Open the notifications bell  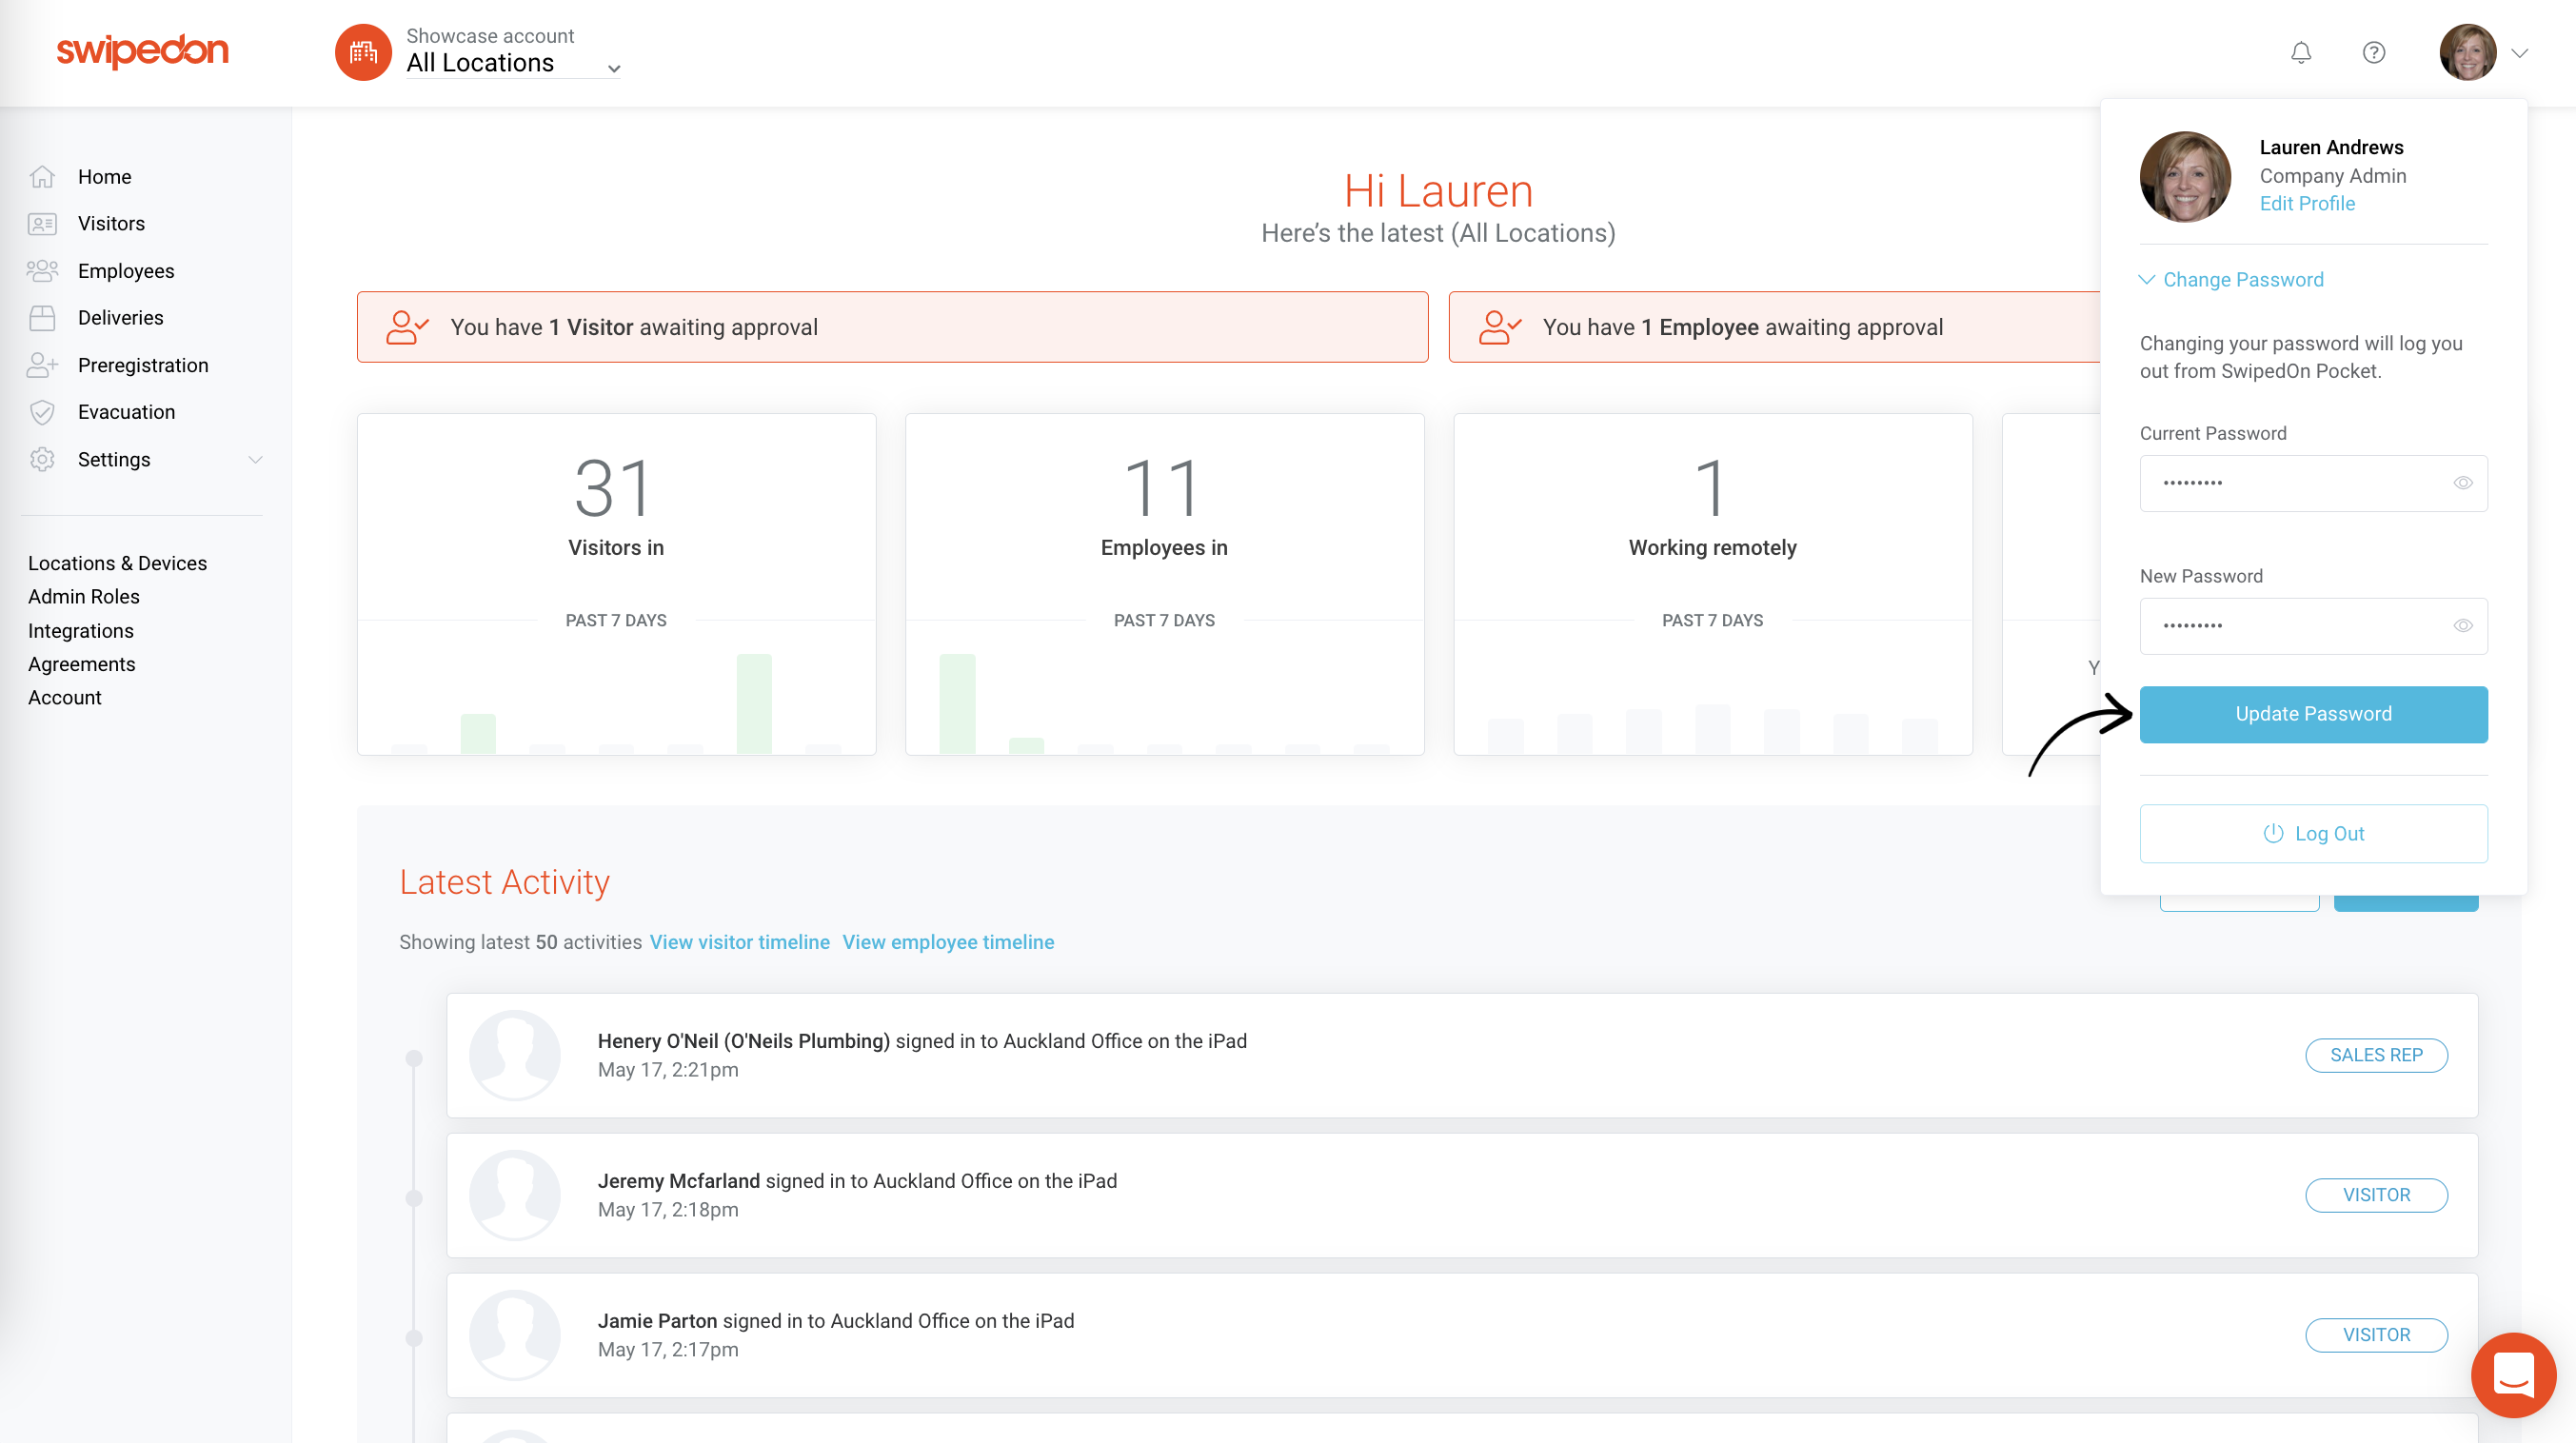point(2301,52)
